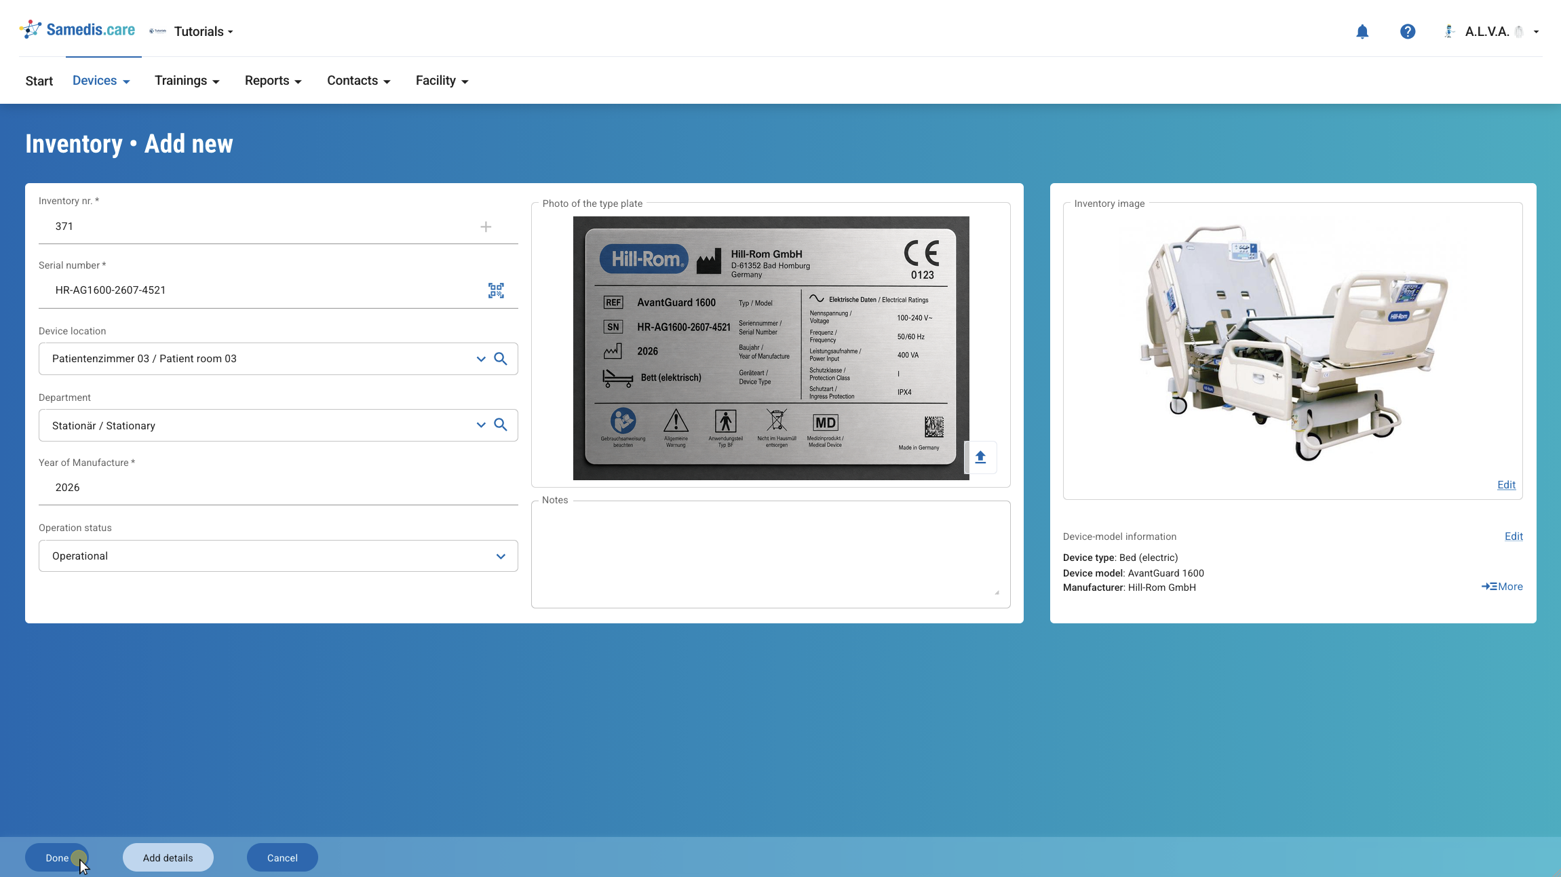The image size is (1561, 877).
Task: Scan serial number with QR code icon
Action: tap(496, 290)
